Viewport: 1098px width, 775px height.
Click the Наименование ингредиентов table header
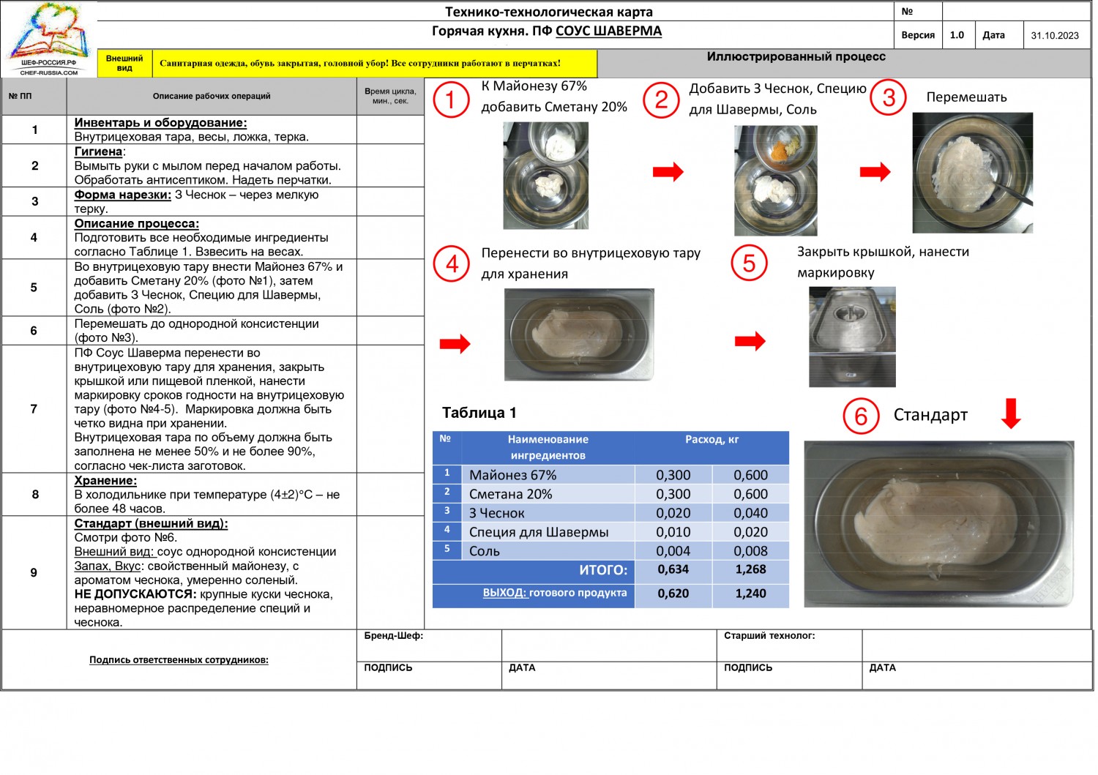[548, 447]
